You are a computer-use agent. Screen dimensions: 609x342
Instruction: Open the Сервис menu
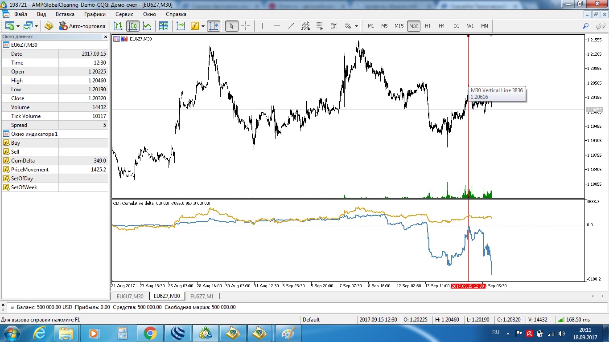point(124,14)
